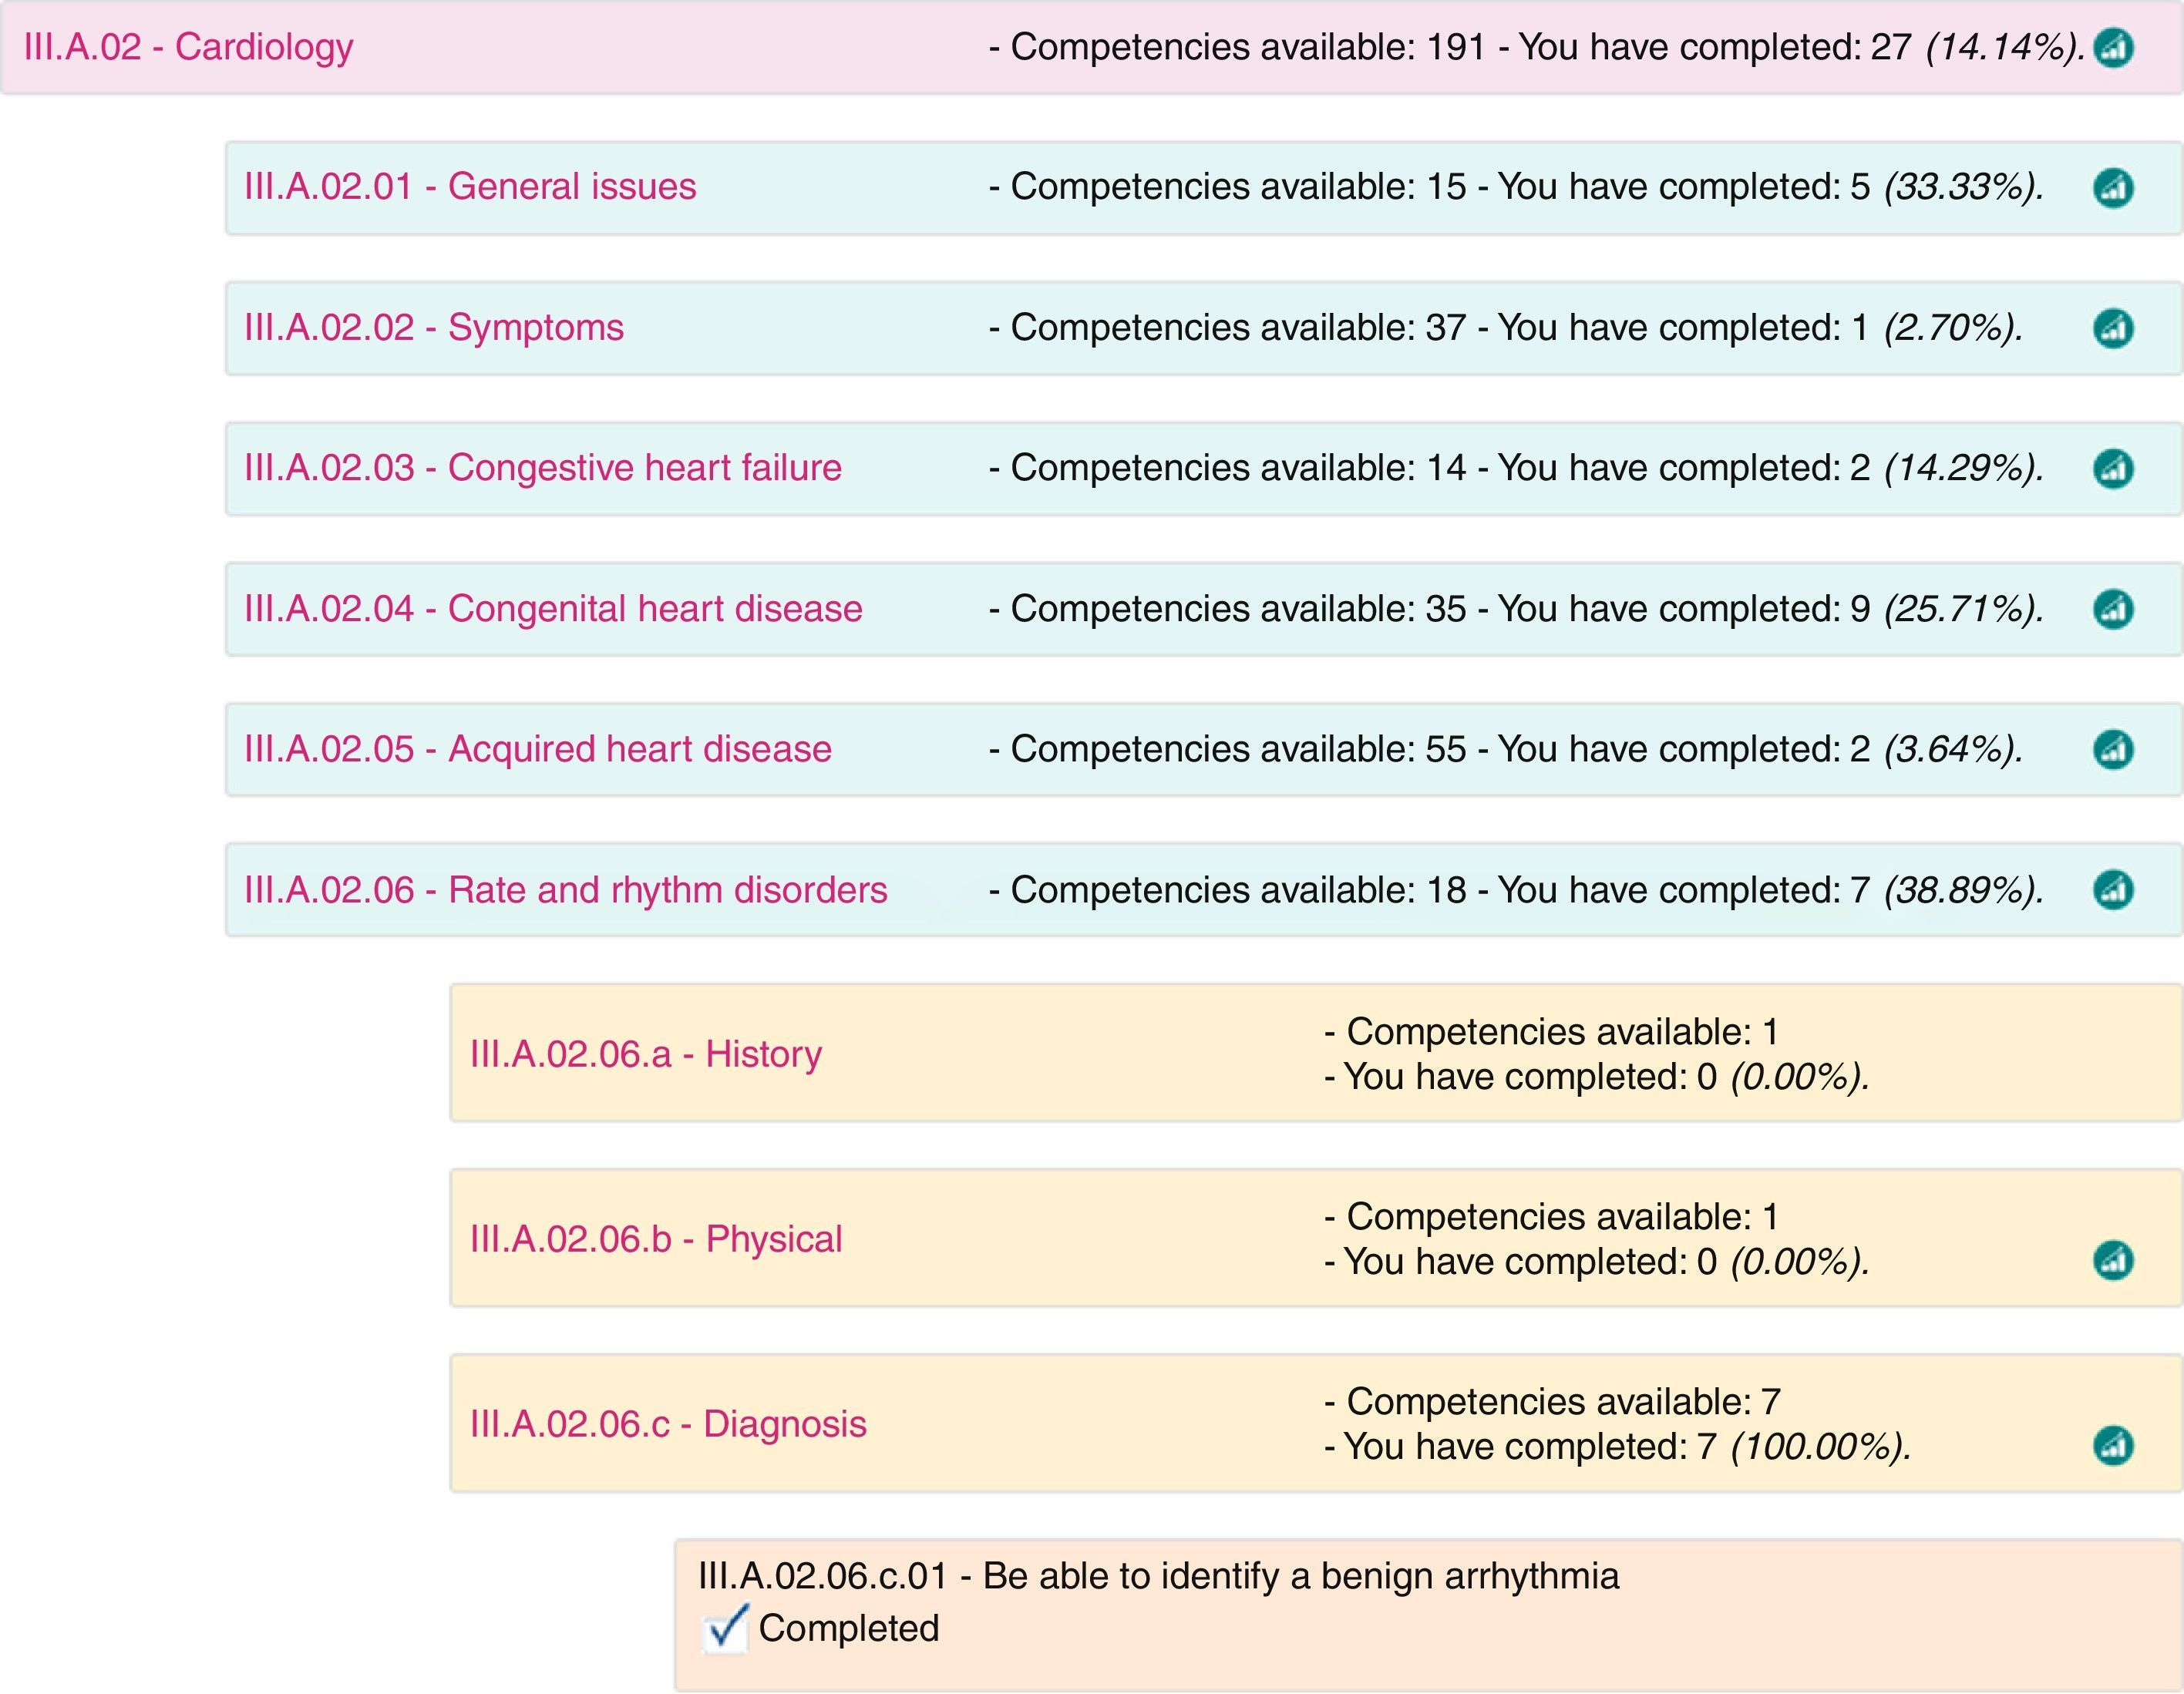The height and width of the screenshot is (1694, 2184).
Task: Open the General issues statistics icon
Action: tap(2113, 188)
